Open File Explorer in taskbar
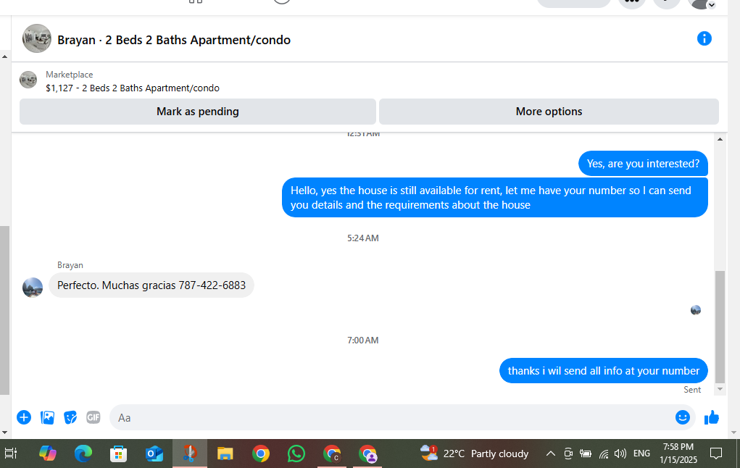This screenshot has width=740, height=468. pos(225,454)
